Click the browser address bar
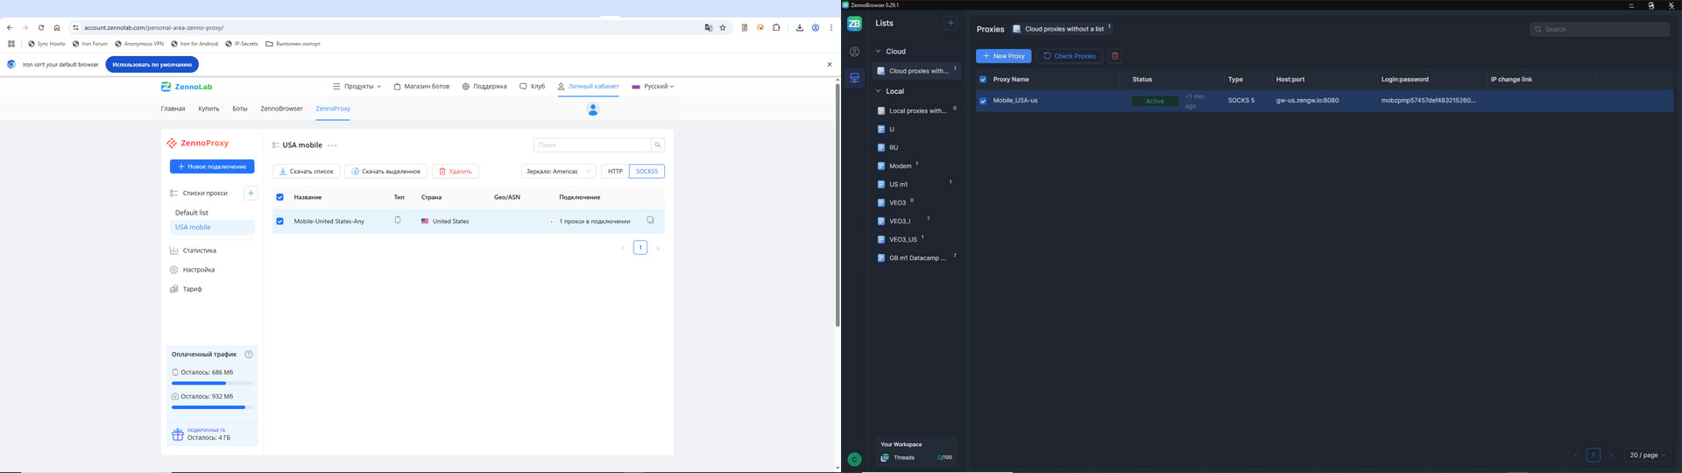 [385, 28]
